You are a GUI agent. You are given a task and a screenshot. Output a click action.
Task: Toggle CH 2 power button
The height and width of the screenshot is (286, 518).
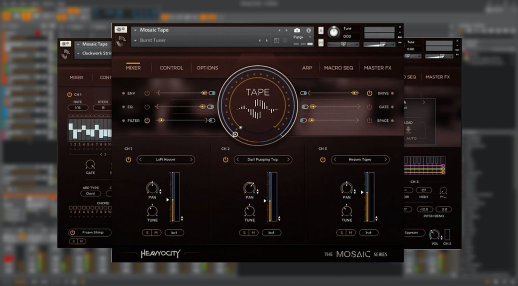coord(225,160)
